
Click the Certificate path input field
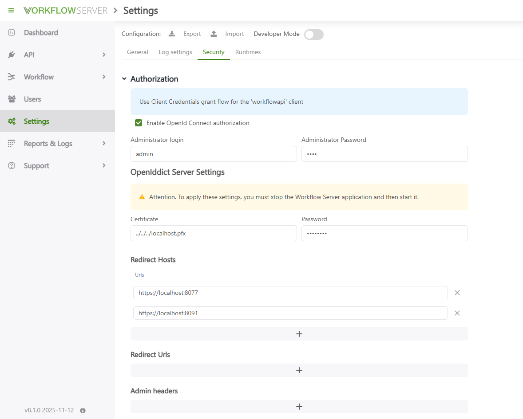point(213,233)
